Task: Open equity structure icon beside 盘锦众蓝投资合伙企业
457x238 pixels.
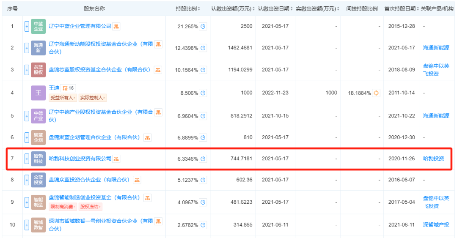Action: 137,180
